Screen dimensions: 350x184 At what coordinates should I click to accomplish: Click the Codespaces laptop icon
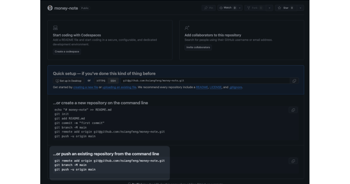(55, 28)
